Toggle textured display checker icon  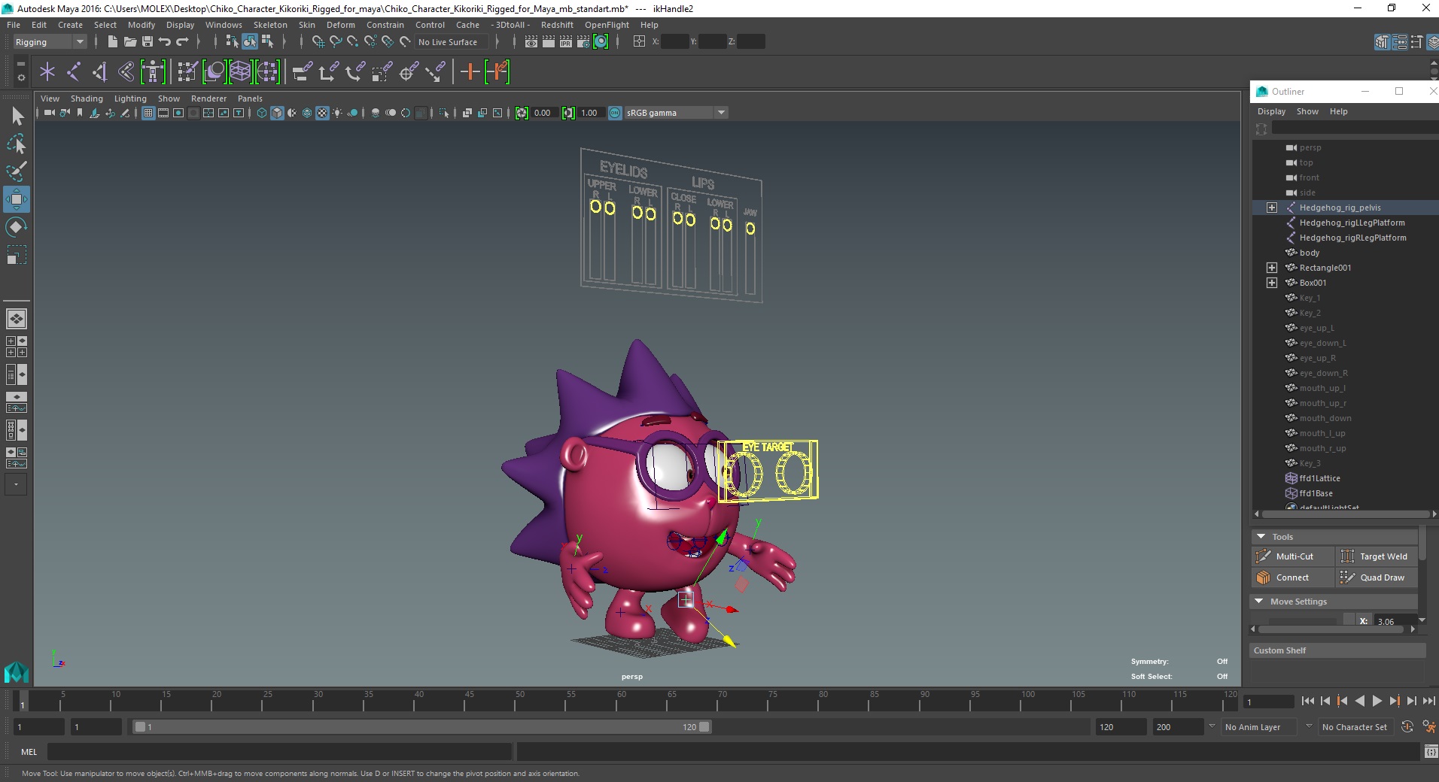point(322,114)
